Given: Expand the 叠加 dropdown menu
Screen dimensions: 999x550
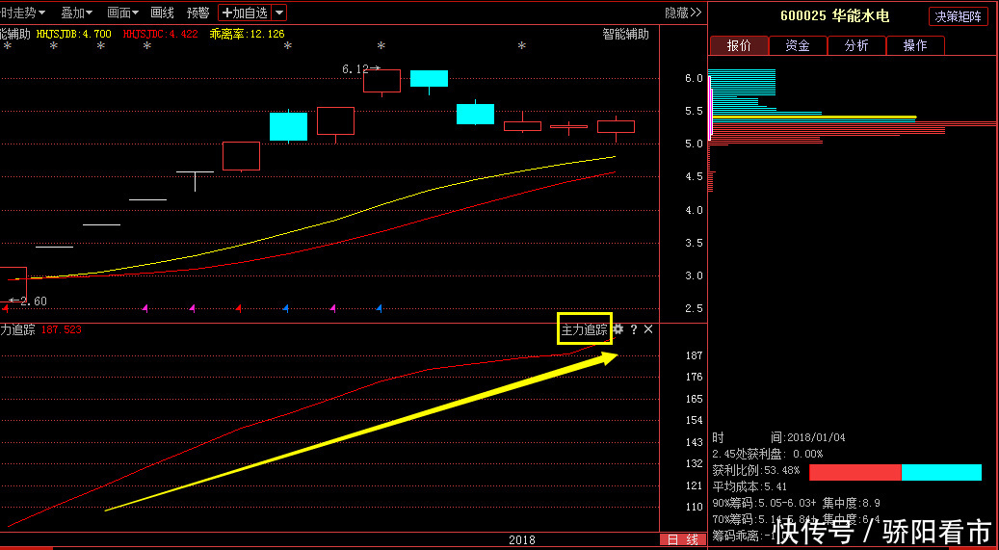Looking at the screenshot, I should [x=77, y=13].
